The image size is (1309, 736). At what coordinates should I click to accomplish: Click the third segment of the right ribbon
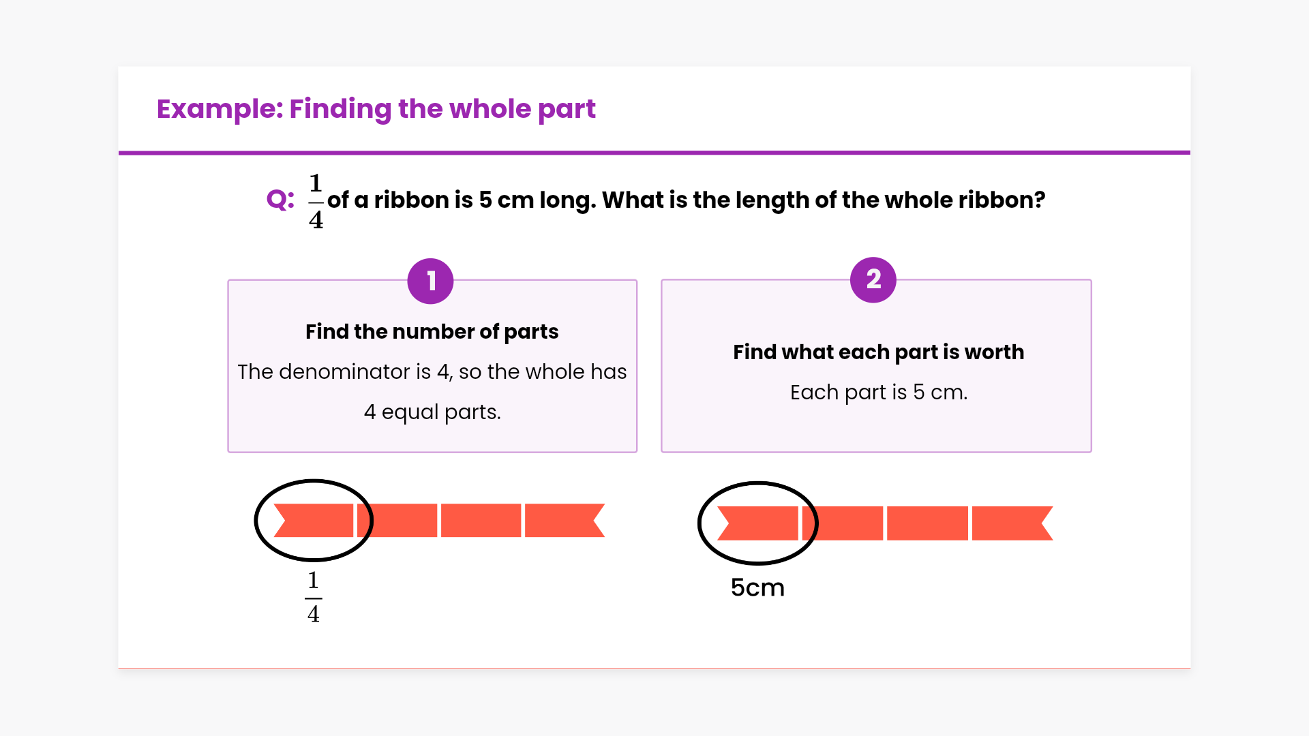[927, 523]
